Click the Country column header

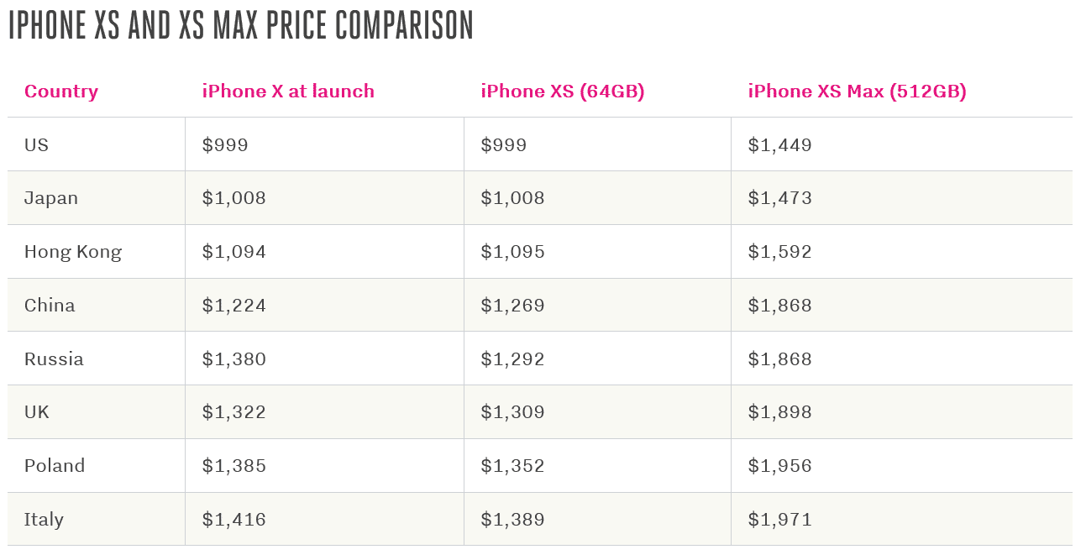click(x=61, y=92)
